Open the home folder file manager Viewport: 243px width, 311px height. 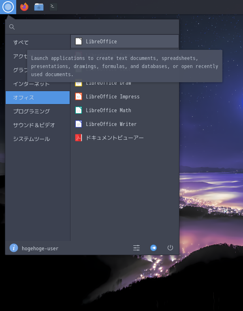point(39,7)
